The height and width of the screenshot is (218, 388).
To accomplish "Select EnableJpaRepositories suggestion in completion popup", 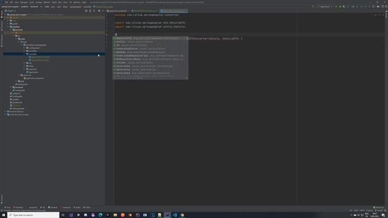I will click(x=150, y=56).
